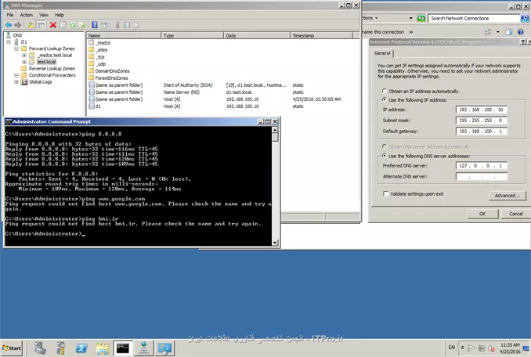Collapse the D1 server node in tree

tap(9, 42)
